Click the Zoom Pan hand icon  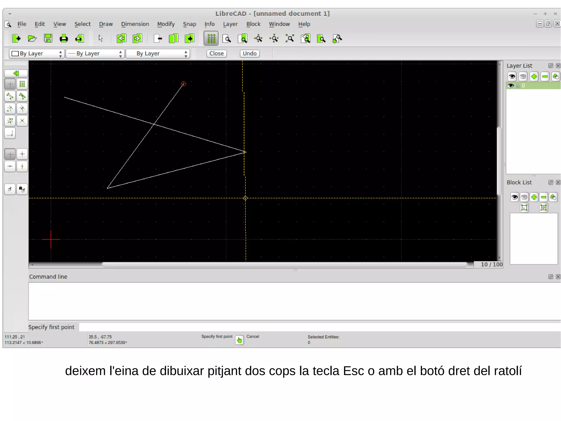coord(337,39)
